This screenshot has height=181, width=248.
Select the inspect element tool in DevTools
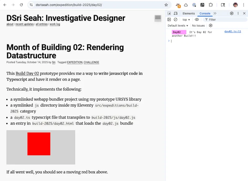click(169, 13)
